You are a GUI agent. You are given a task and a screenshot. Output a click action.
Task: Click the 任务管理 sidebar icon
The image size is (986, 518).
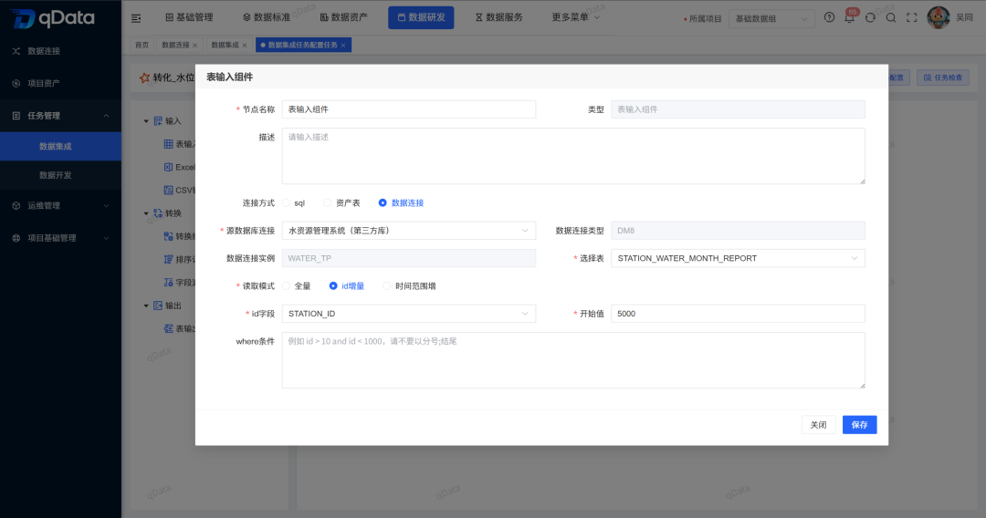(16, 116)
